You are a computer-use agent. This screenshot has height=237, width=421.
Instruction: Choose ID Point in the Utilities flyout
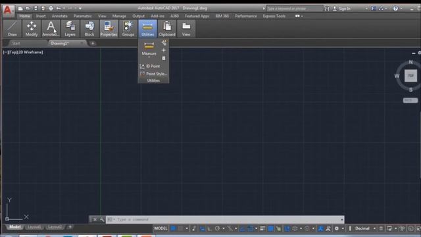[150, 66]
